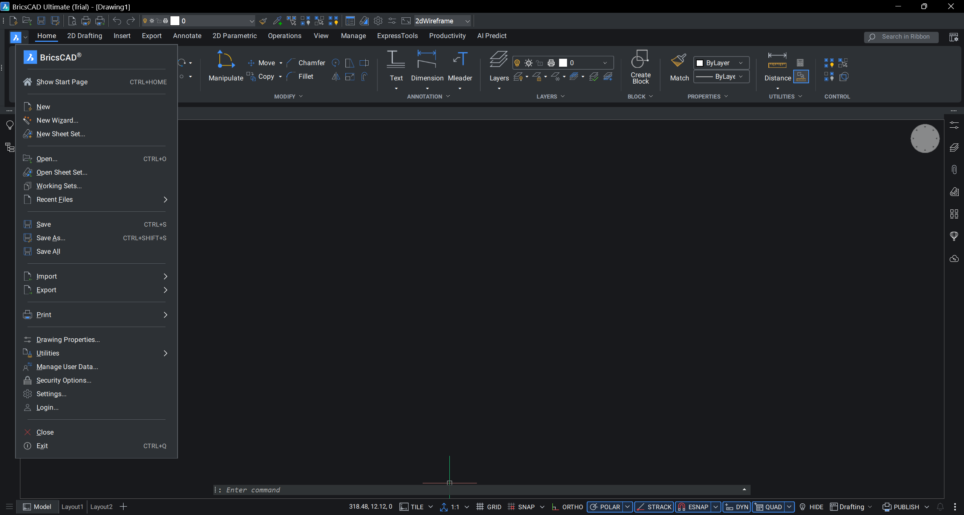Toggle ORTHO mode in status bar
This screenshot has width=964, height=515.
567,507
